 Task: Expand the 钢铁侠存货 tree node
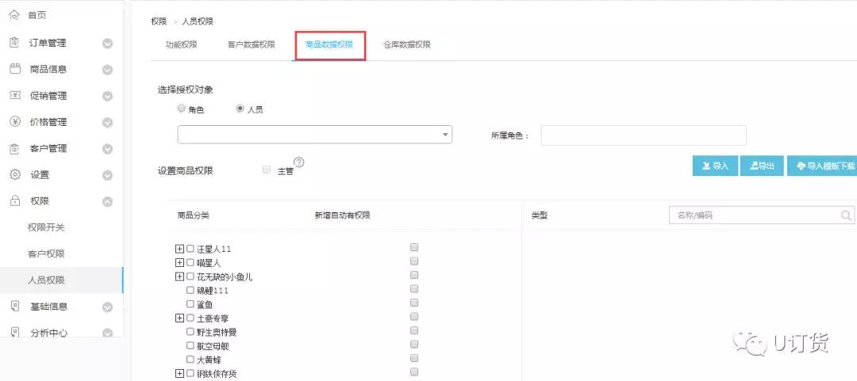pos(179,373)
